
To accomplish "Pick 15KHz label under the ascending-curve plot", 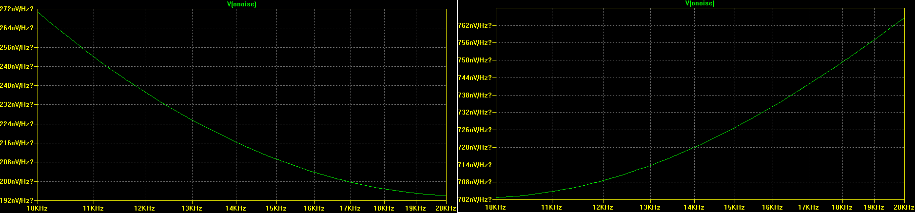I will tap(735, 208).
